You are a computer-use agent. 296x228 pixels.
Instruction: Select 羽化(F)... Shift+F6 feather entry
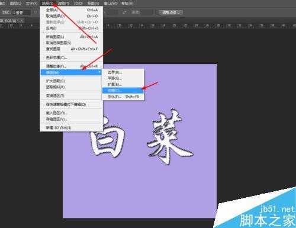tap(123, 97)
